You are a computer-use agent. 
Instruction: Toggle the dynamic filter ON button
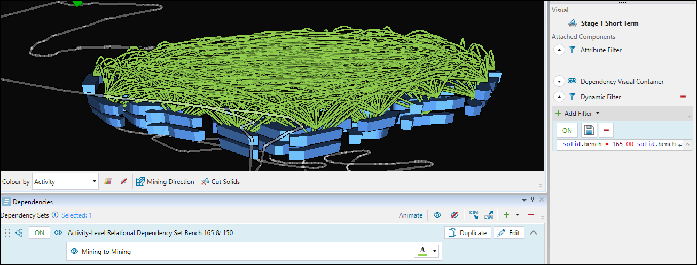click(x=567, y=130)
